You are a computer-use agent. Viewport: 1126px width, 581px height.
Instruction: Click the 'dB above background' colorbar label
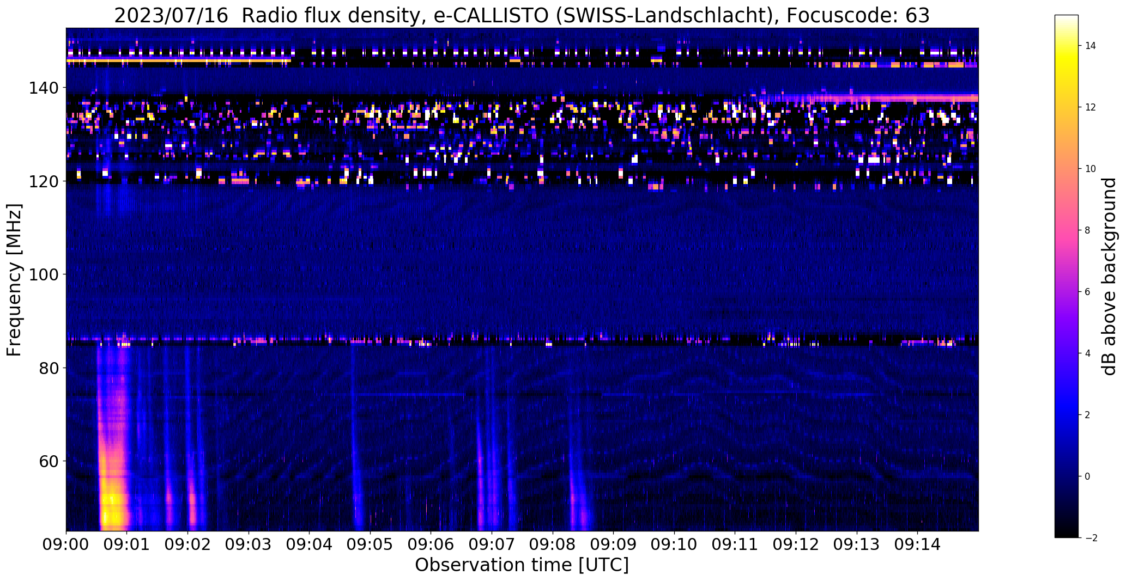1110,276
